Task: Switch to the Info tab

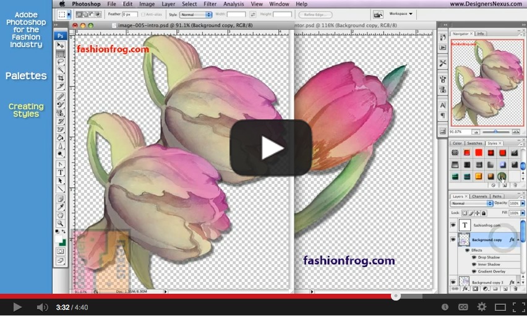Action: pyautogui.click(x=481, y=33)
